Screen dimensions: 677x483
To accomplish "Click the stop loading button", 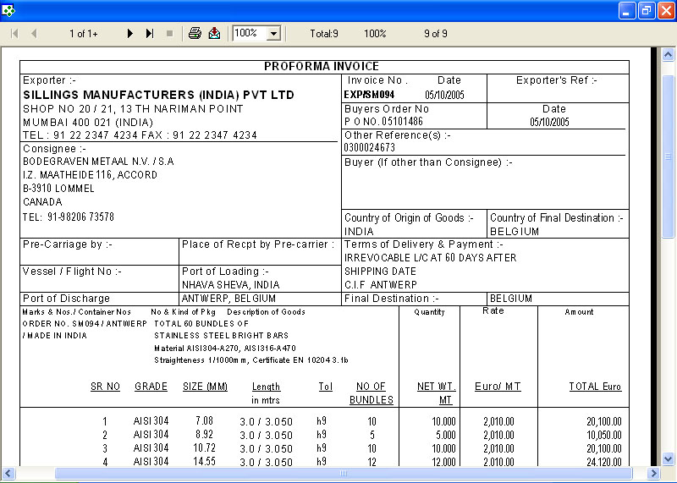I will click(170, 34).
